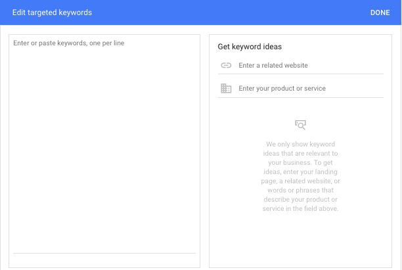Select the 'Get keyword ideas' heading
402x270 pixels.
[x=250, y=47]
